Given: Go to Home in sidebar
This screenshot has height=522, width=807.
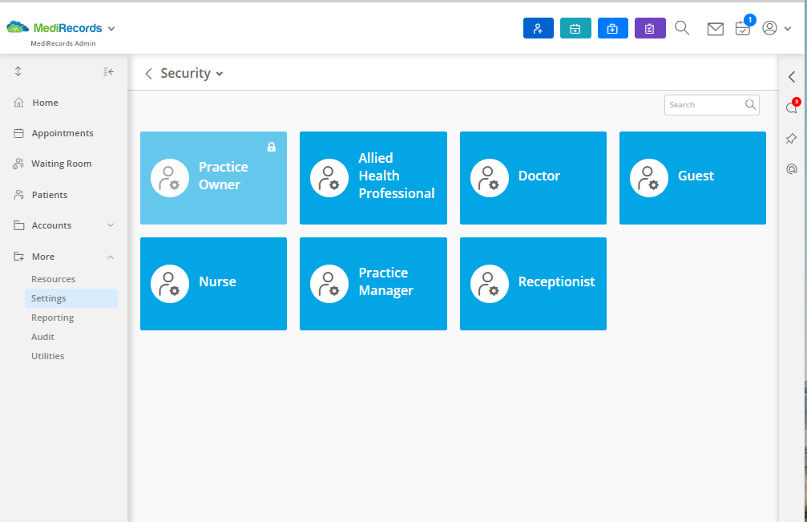Looking at the screenshot, I should click(x=46, y=103).
